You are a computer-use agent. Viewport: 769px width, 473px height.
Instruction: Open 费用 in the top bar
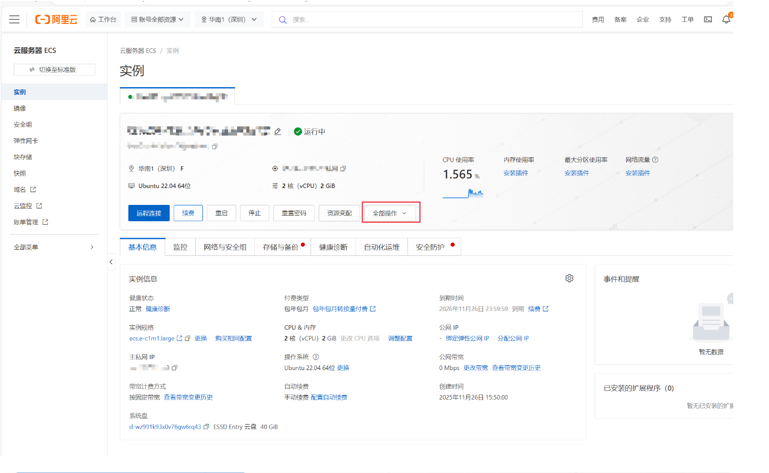coord(598,19)
